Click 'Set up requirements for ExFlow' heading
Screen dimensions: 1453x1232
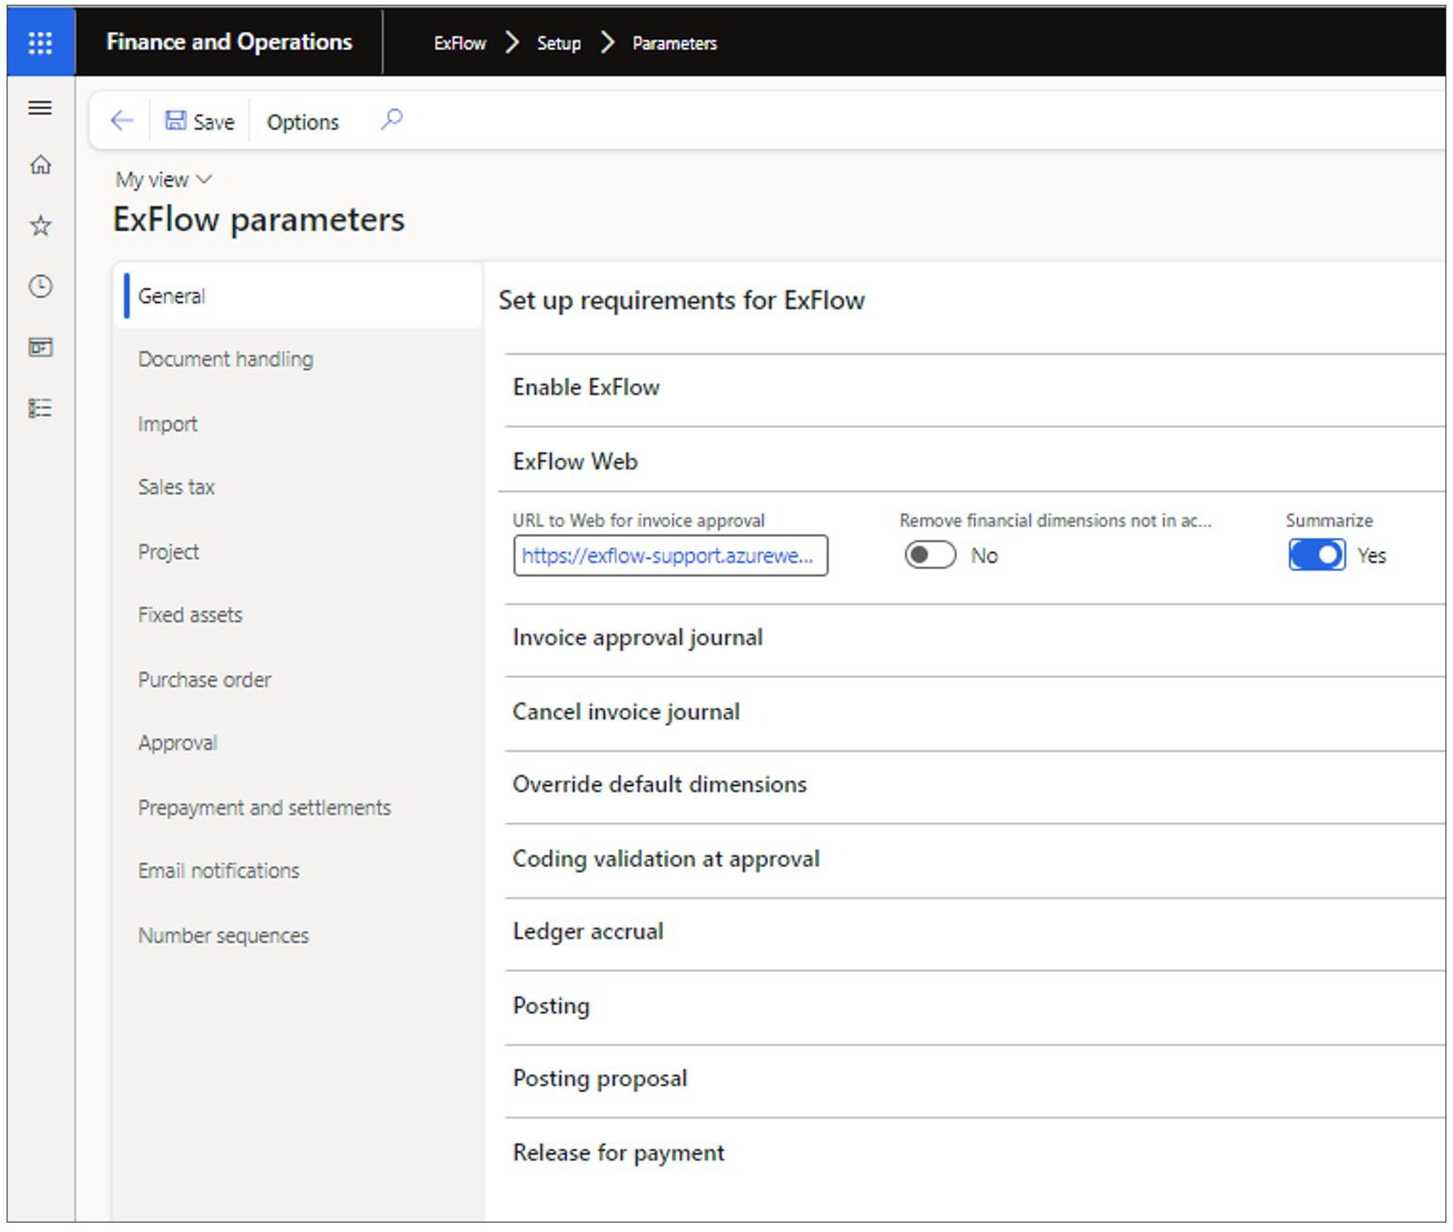point(682,300)
